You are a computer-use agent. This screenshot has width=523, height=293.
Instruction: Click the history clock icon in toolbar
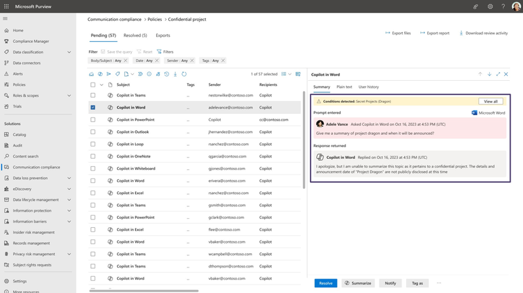coord(166,74)
